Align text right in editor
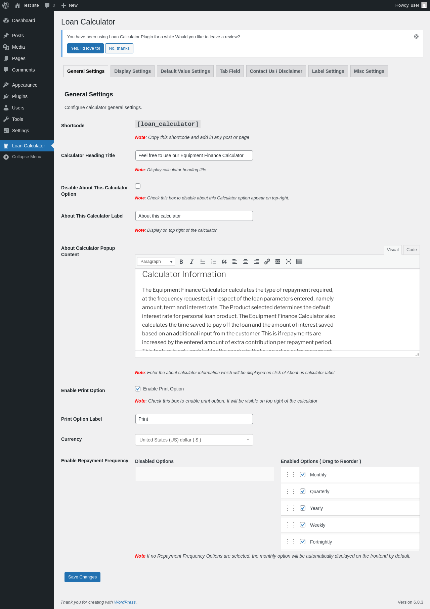 256,262
